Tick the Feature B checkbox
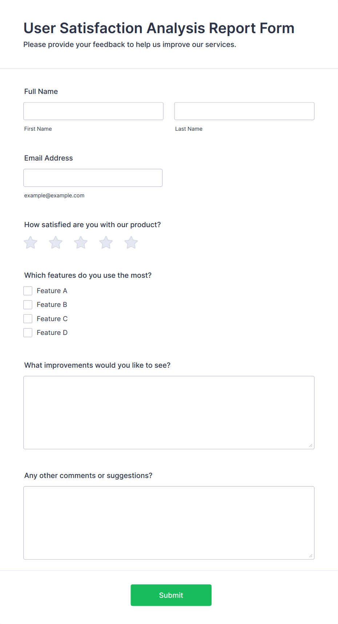338x624 pixels. [28, 305]
